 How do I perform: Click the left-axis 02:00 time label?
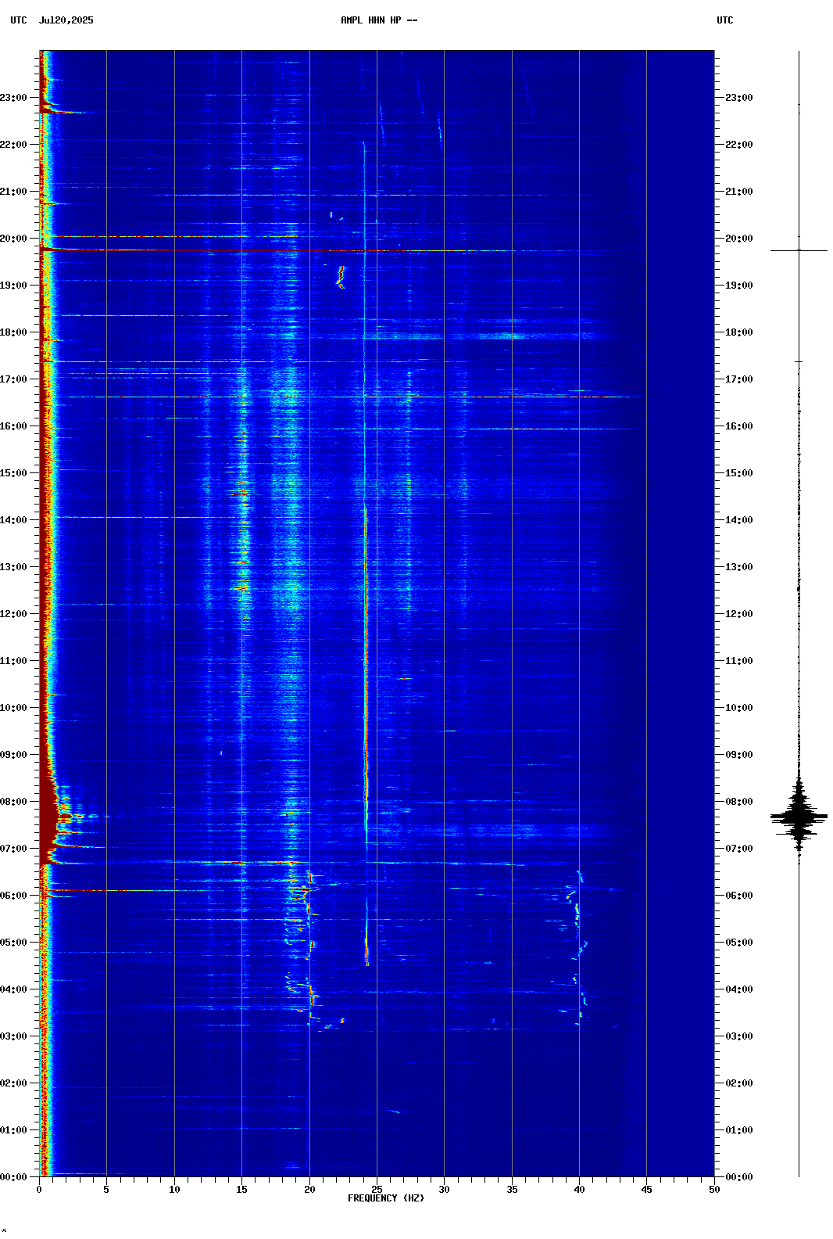(x=14, y=1083)
